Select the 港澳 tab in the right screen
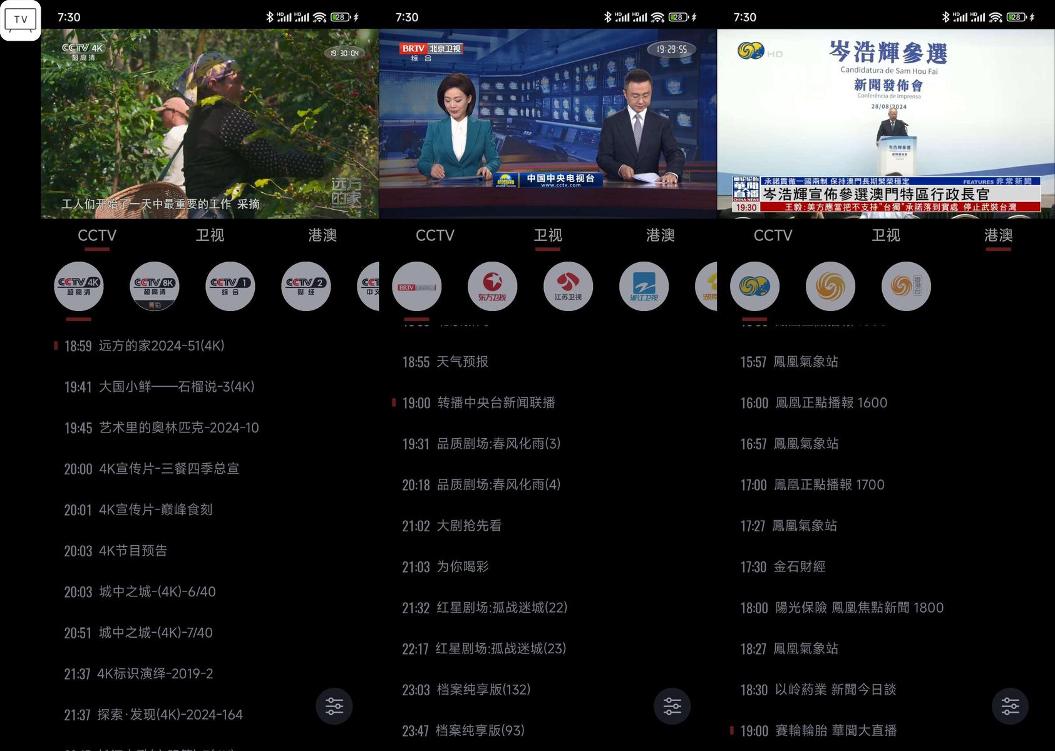This screenshot has width=1055, height=751. (x=999, y=235)
